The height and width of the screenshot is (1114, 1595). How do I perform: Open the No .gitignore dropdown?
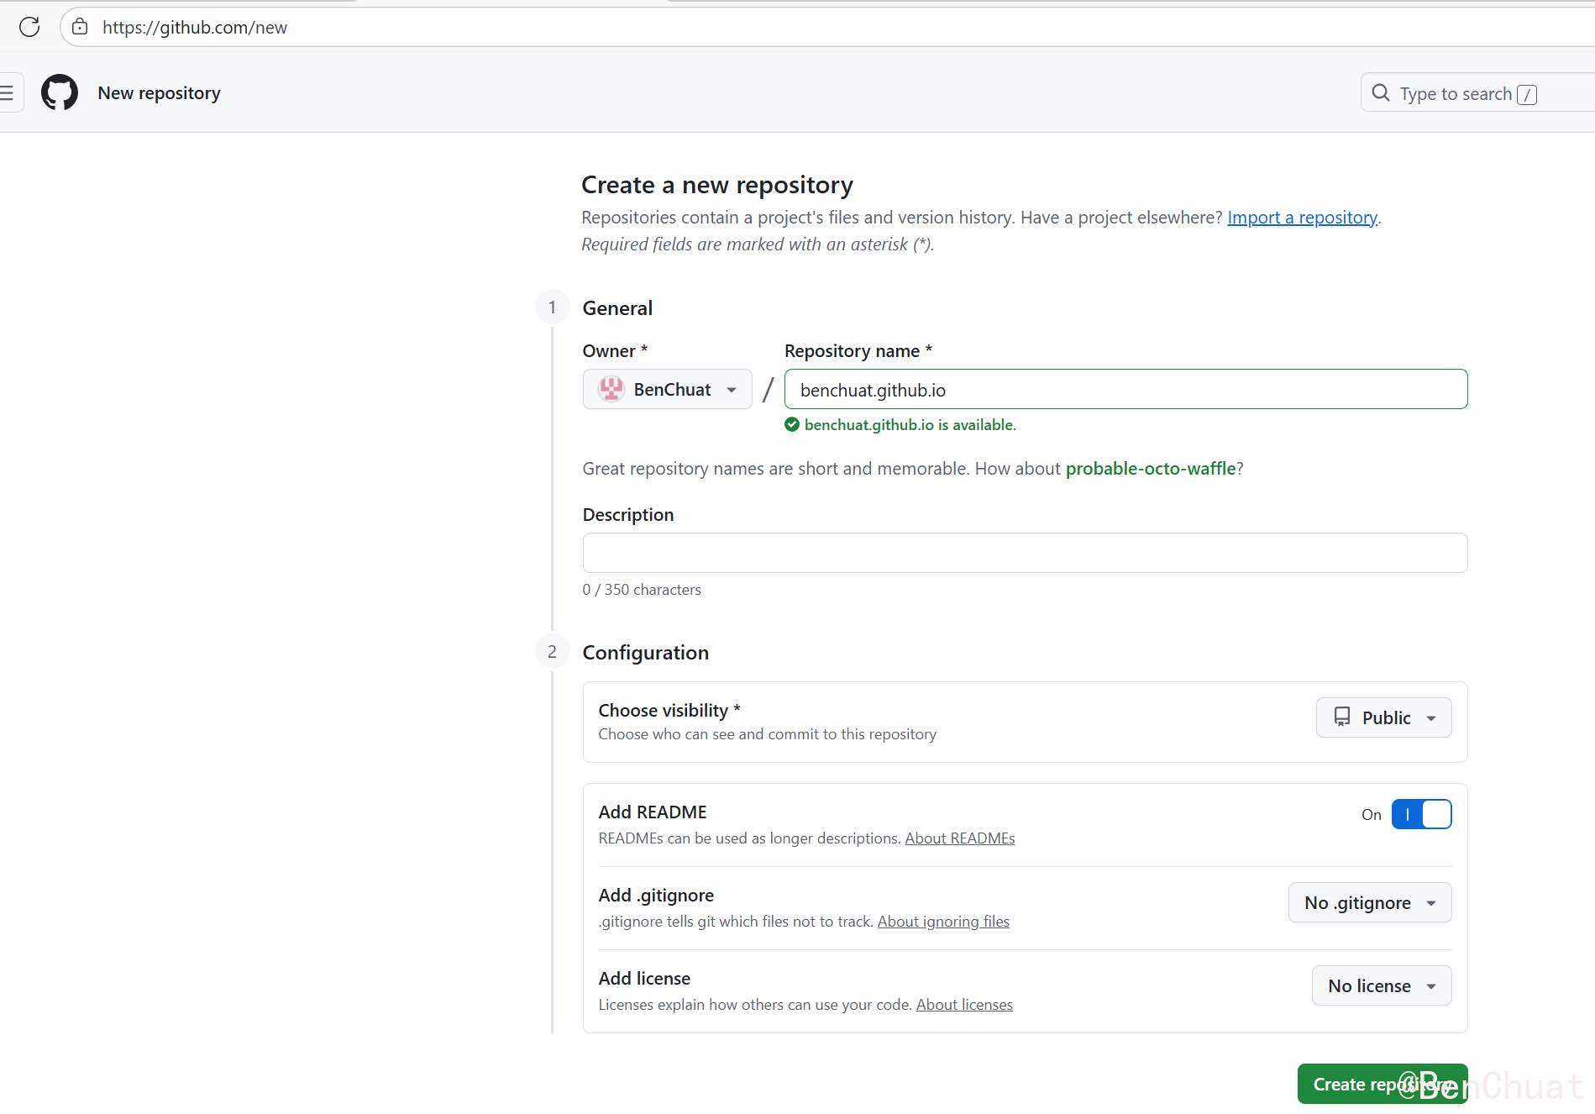[1369, 902]
